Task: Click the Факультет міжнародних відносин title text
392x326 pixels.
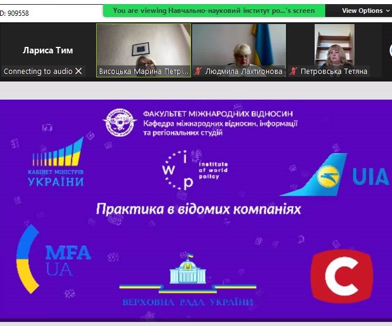Action: (x=218, y=114)
